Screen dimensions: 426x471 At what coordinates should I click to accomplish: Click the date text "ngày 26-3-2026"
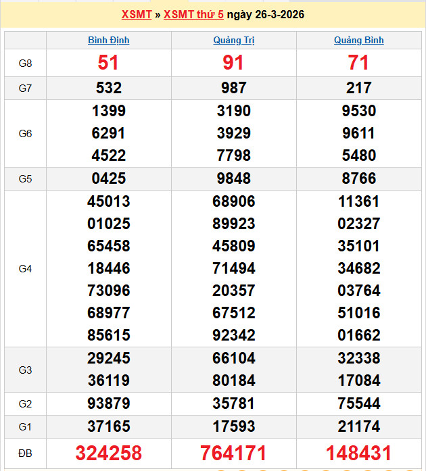265,15
